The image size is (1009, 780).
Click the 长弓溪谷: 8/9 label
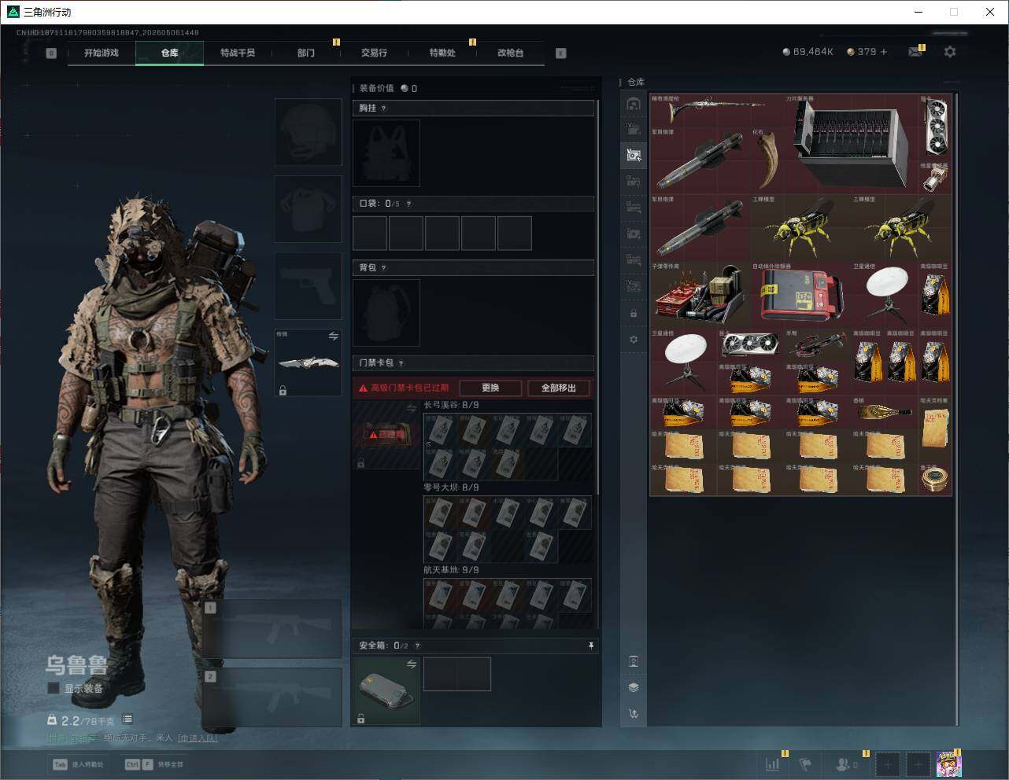tap(451, 405)
